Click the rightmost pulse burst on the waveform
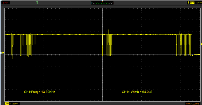The height and width of the screenshot is (105, 202). (184, 44)
